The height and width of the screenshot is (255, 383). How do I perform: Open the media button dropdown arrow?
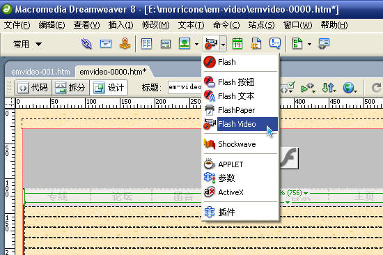tap(224, 45)
